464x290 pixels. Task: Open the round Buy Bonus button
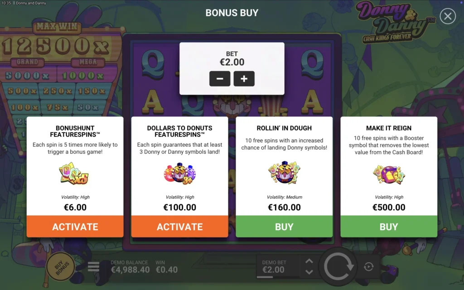click(x=61, y=267)
